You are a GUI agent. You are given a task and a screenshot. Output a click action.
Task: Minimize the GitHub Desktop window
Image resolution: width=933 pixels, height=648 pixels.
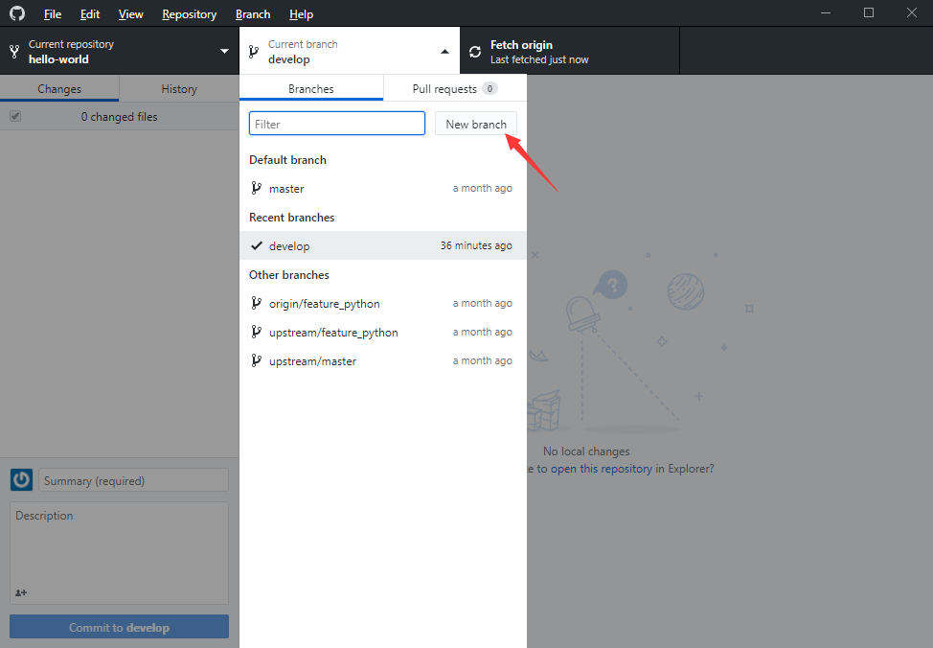[x=826, y=13]
